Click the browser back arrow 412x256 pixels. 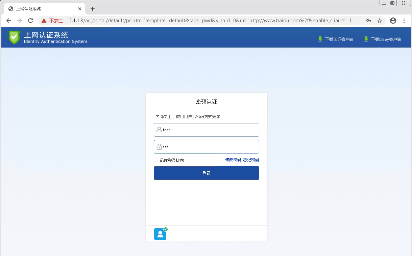pos(9,21)
